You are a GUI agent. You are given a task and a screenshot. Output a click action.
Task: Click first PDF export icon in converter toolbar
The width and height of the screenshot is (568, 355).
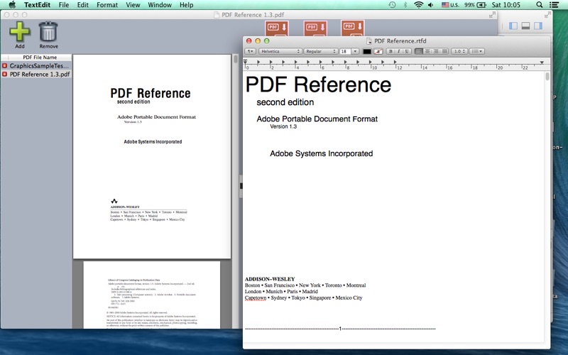tap(277, 28)
